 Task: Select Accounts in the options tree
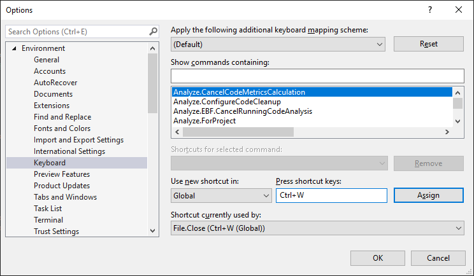(x=50, y=71)
